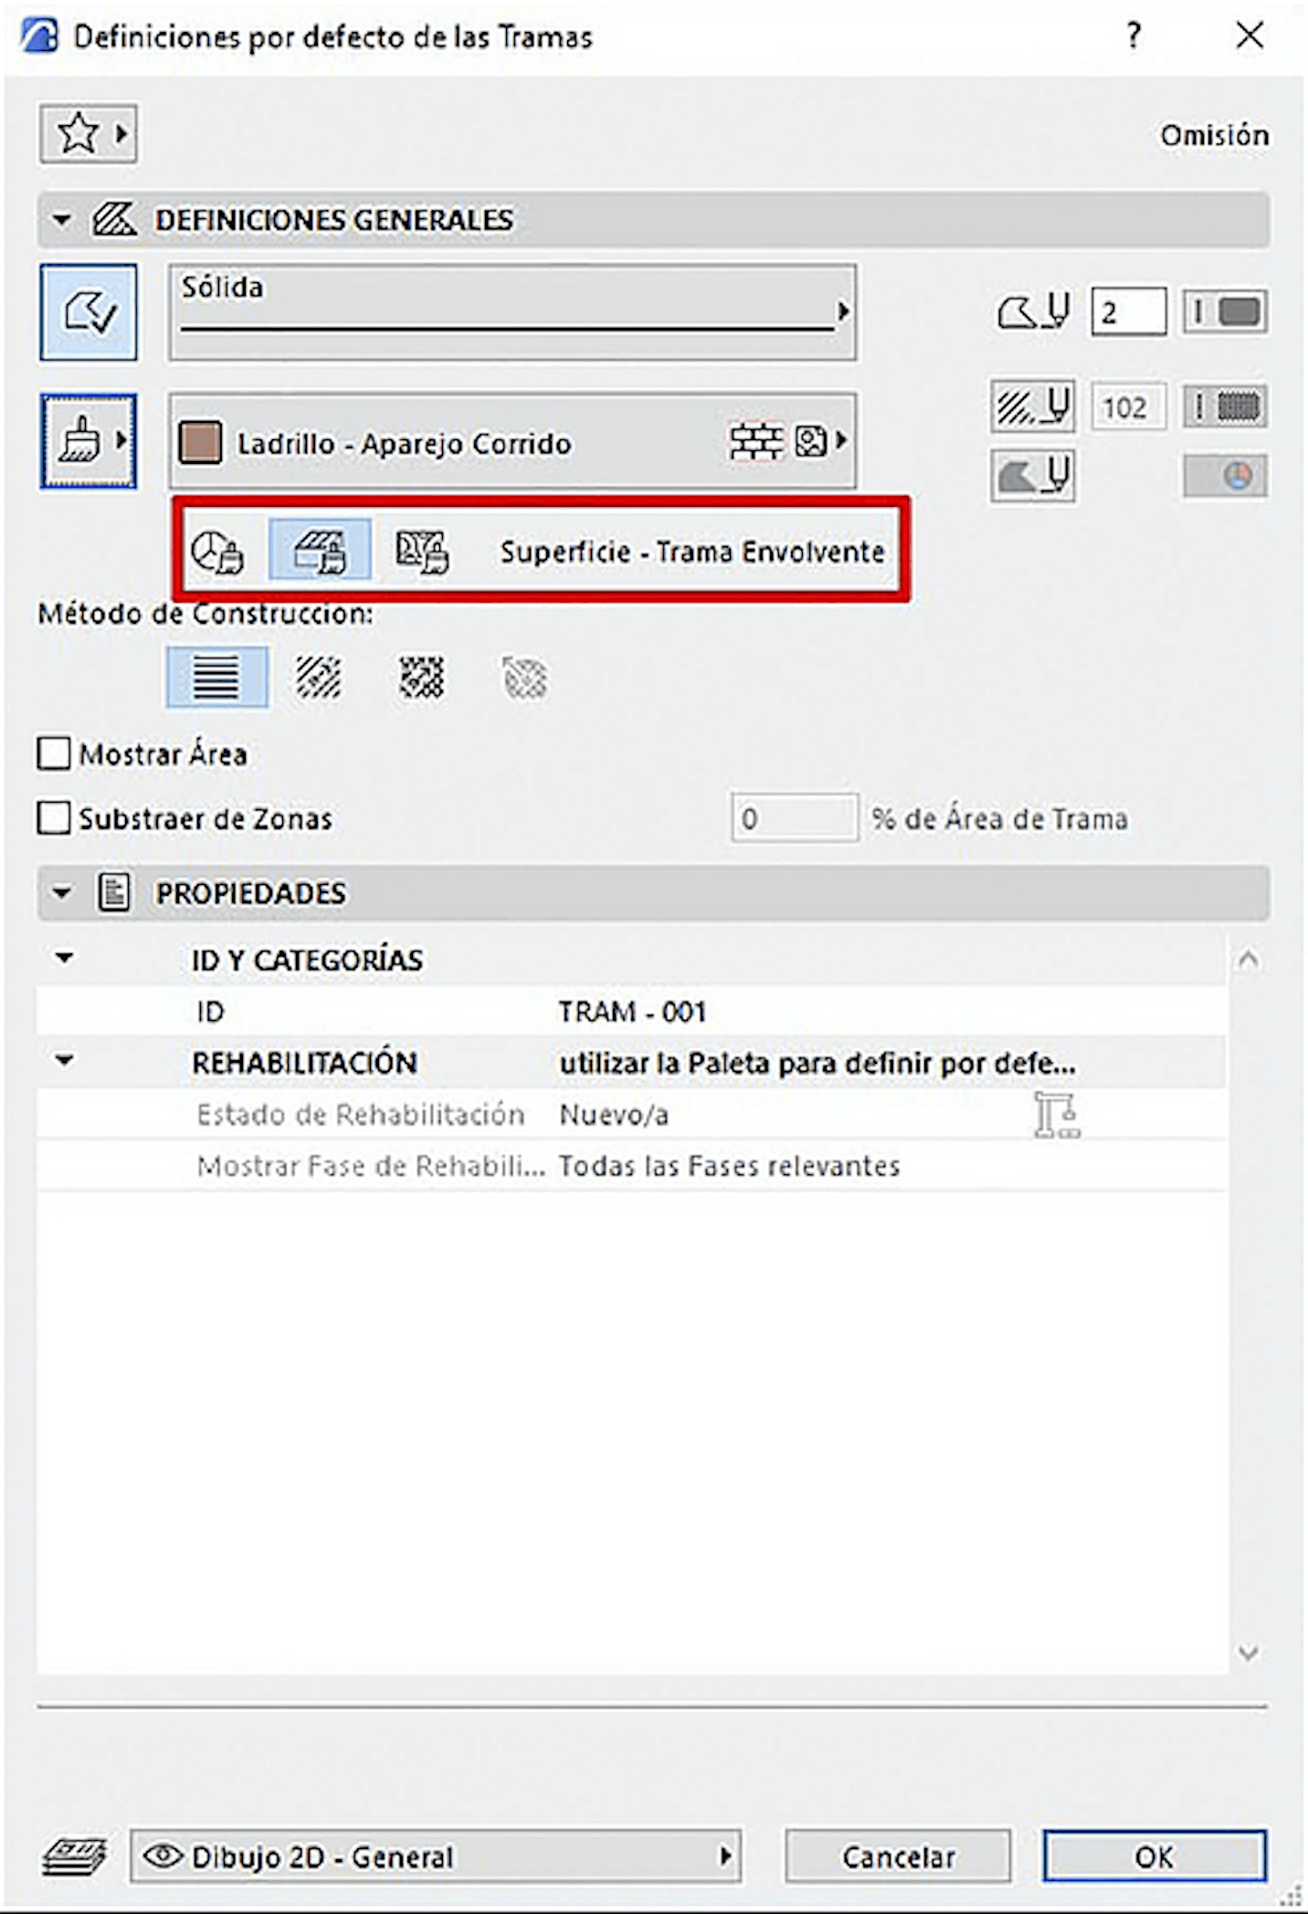Screen dimensions: 1308x1914
Task: Collapse the PROPIEDADES panel
Action: tap(61, 893)
